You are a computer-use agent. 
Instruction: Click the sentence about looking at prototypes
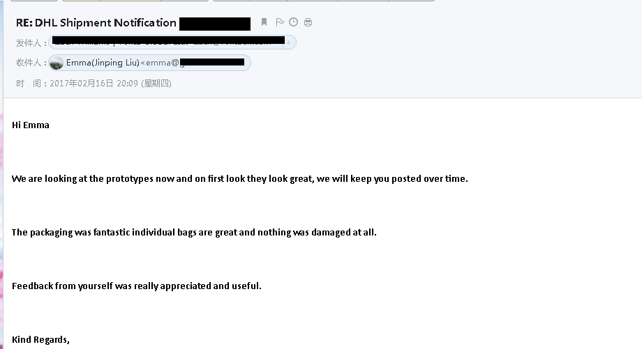[239, 178]
